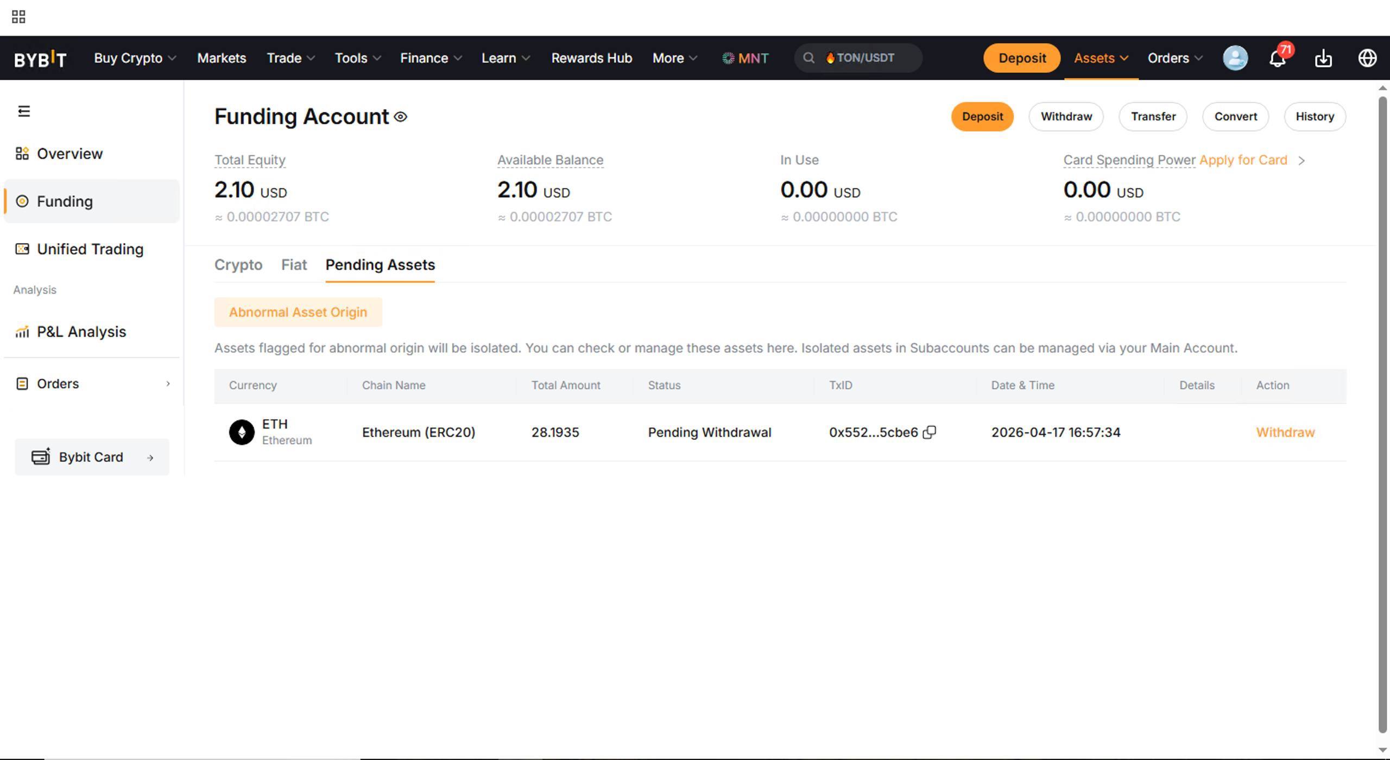Open the History button
Screen dimensions: 1390x760
coord(1315,117)
